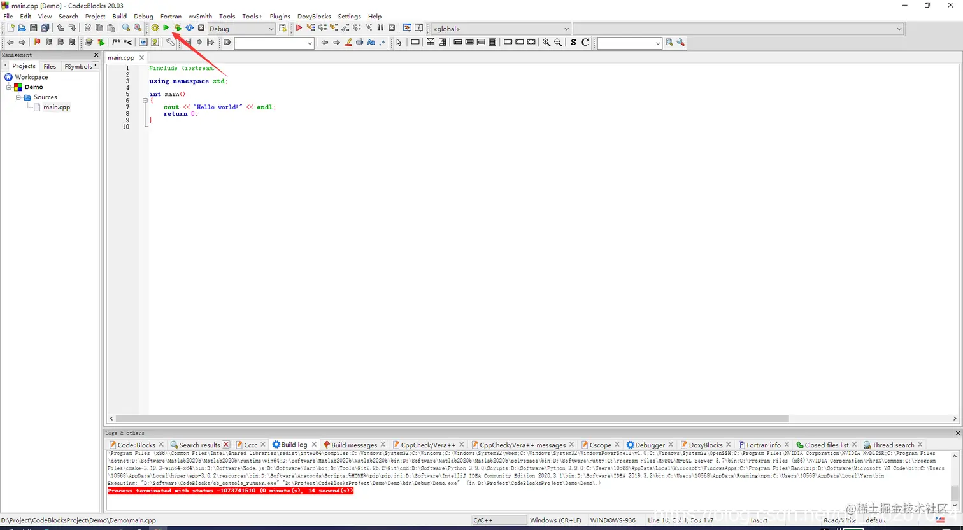Select the arrow pointer tool
This screenshot has width=963, height=530.
[x=399, y=43]
